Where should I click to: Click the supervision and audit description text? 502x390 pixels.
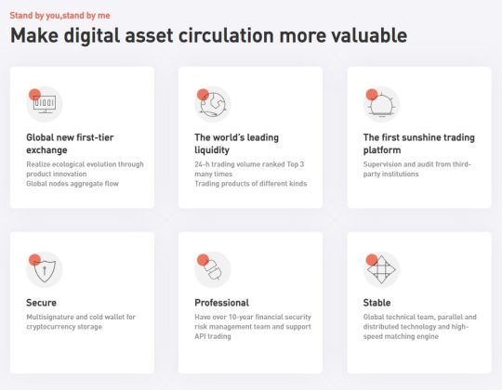[x=417, y=169]
